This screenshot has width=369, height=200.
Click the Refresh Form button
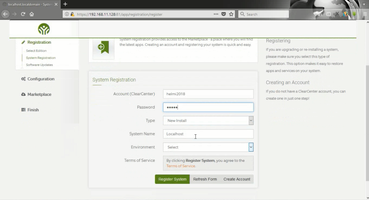click(x=205, y=179)
